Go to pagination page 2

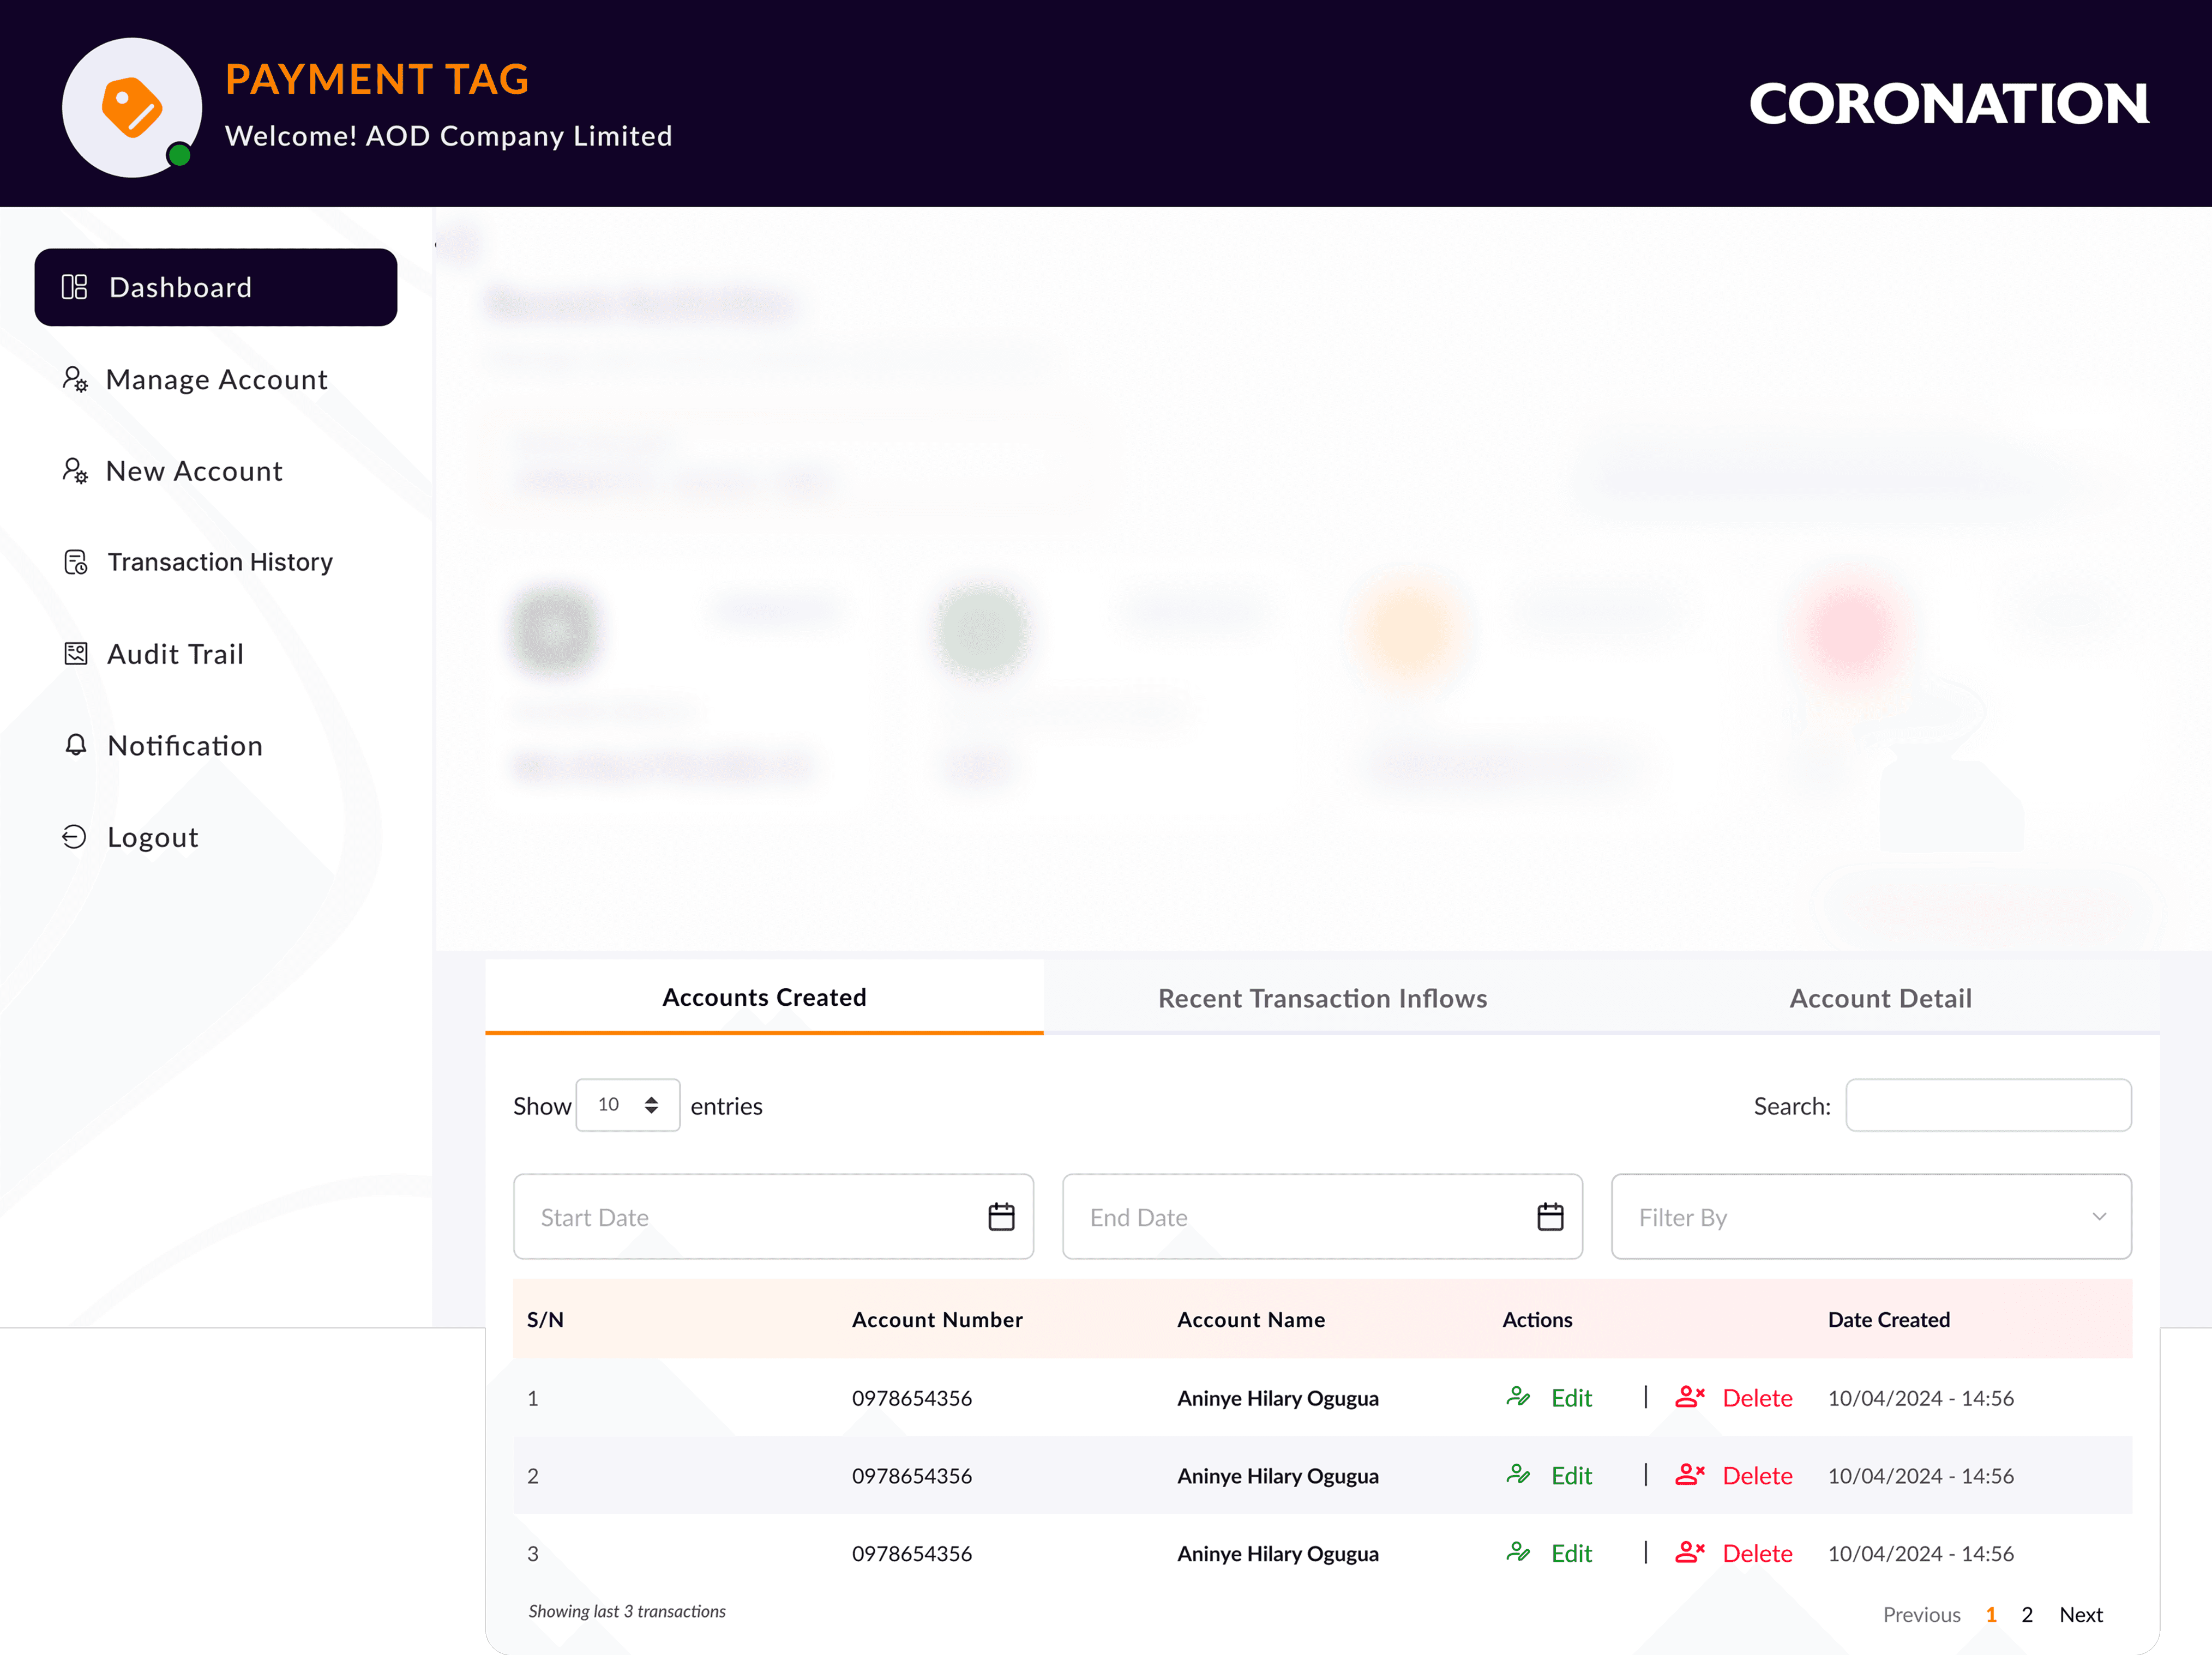[x=2027, y=1614]
